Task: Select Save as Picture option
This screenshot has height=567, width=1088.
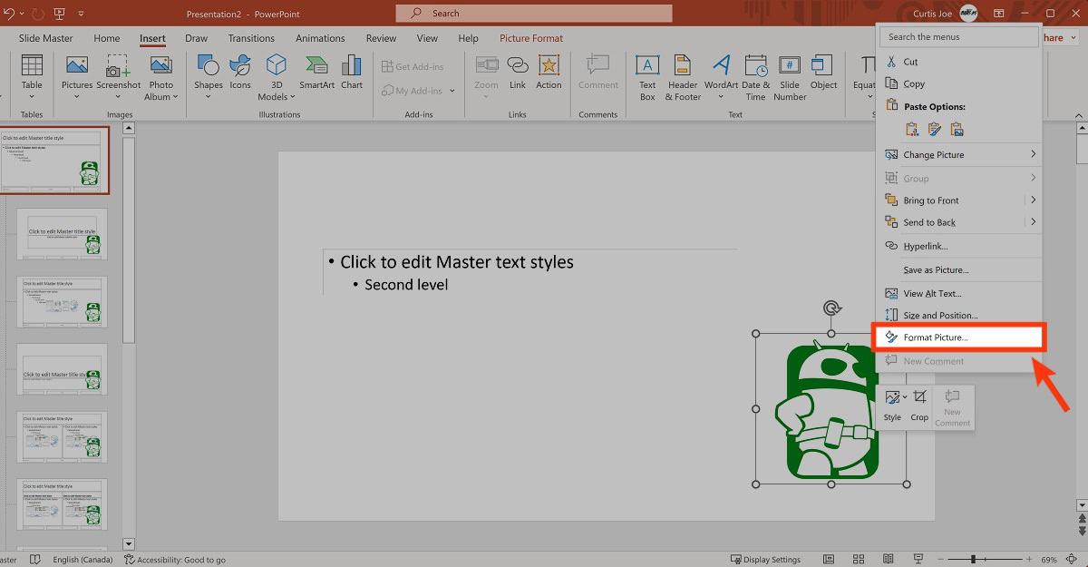Action: pos(936,269)
